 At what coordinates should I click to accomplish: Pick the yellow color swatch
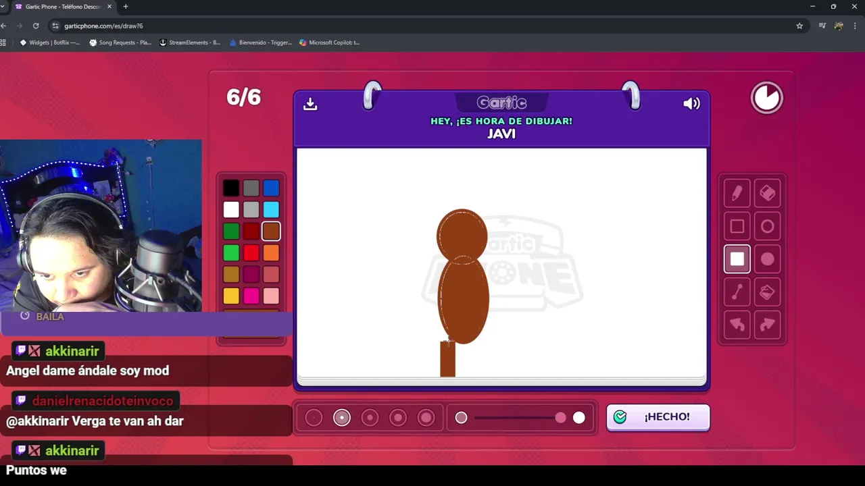(231, 296)
